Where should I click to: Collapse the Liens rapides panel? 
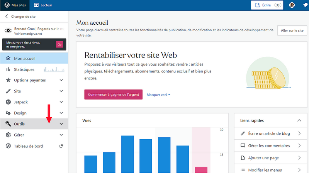[299, 120]
